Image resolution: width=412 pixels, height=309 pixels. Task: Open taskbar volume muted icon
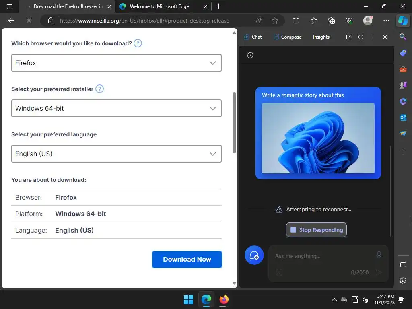[365, 299]
